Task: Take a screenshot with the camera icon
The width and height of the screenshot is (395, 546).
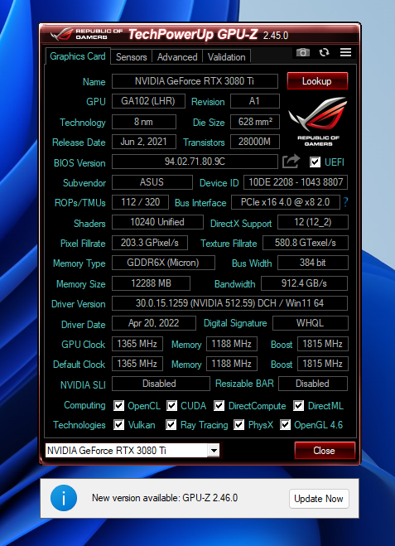Action: click(x=303, y=52)
